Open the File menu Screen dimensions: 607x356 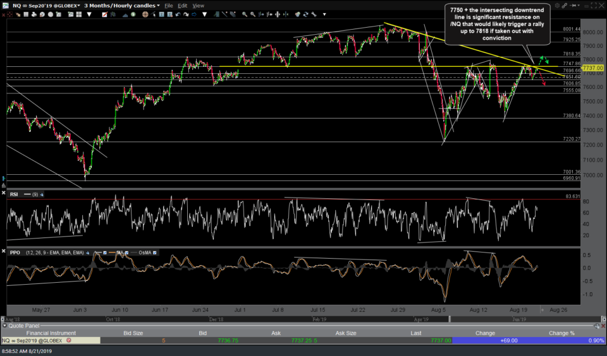pyautogui.click(x=168, y=6)
